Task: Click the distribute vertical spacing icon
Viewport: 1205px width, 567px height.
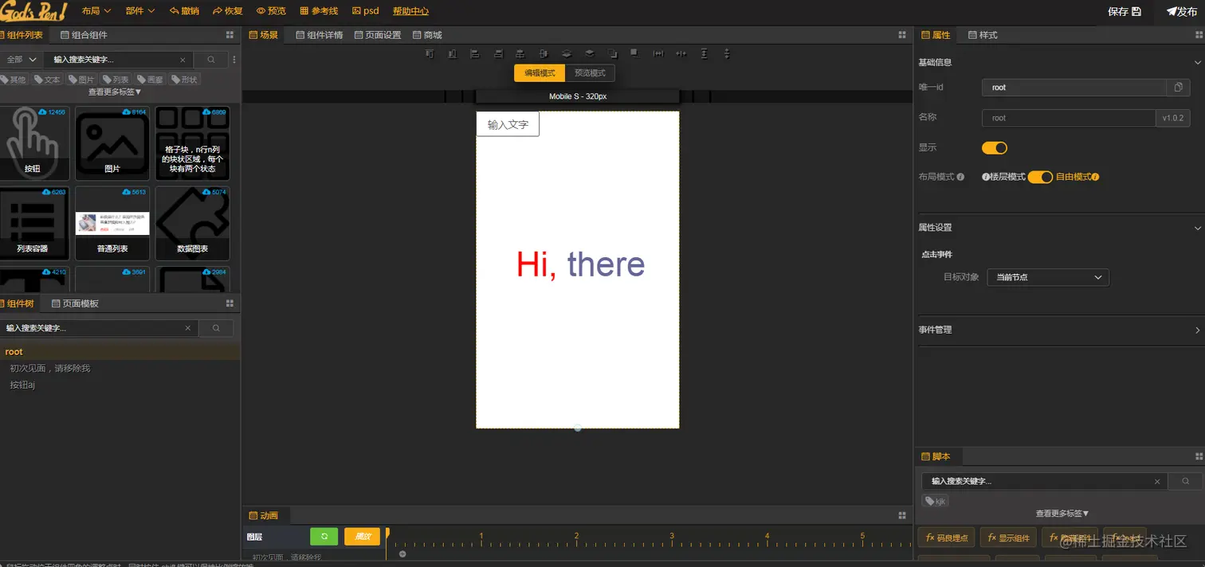Action: pos(705,54)
